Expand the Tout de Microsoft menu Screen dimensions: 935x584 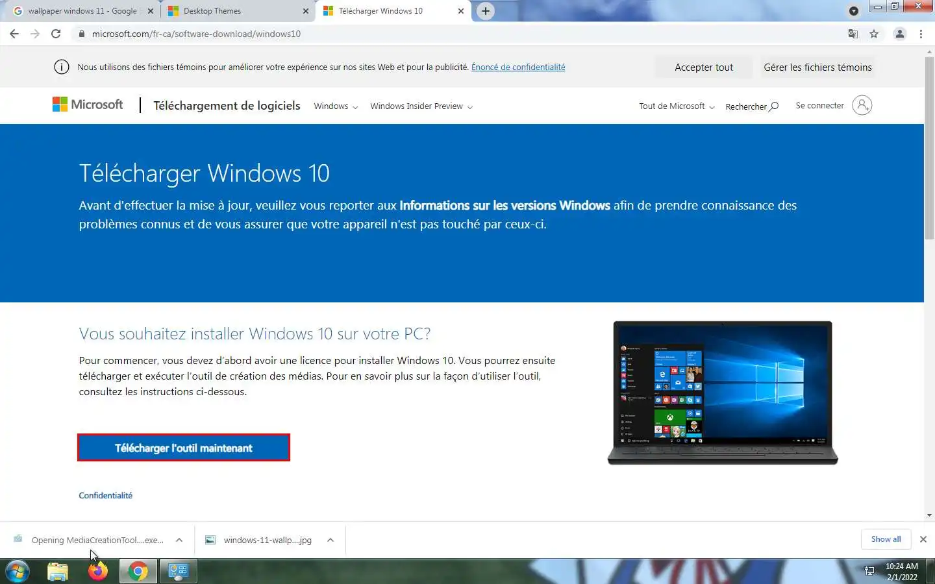pos(677,106)
